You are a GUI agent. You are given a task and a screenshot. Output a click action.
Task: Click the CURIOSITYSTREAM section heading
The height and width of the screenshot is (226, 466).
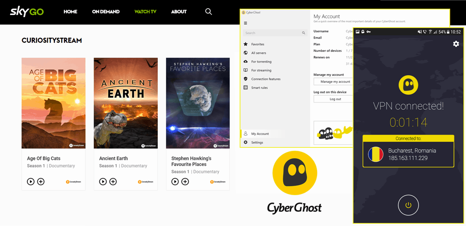(52, 40)
